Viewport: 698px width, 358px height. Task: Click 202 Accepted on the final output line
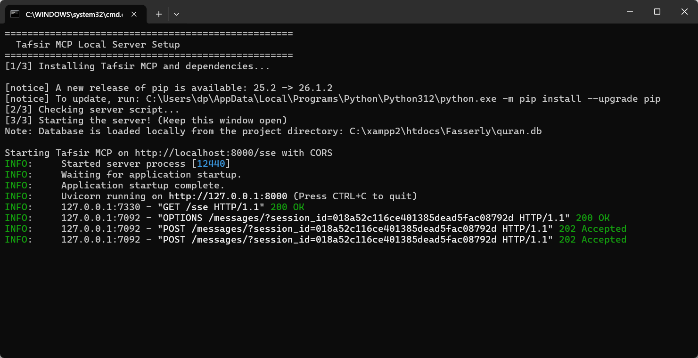[593, 240]
